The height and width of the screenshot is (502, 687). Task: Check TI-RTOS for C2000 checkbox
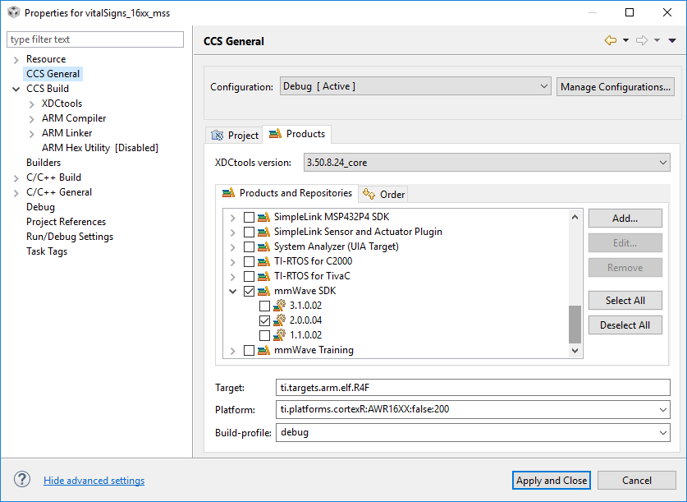click(249, 262)
